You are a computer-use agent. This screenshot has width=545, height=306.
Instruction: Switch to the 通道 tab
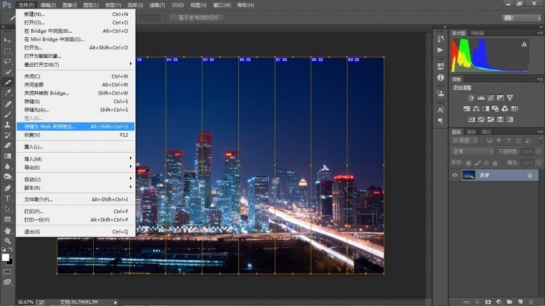472,132
